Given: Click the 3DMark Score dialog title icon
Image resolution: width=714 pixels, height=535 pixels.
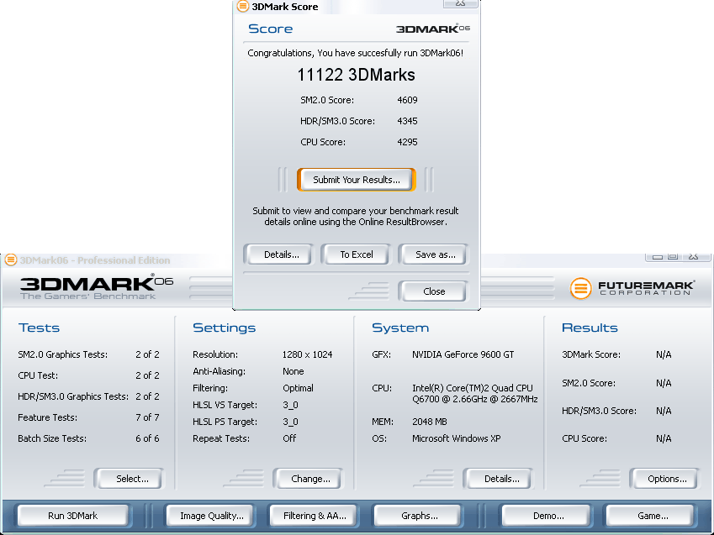Looking at the screenshot, I should 243,7.
